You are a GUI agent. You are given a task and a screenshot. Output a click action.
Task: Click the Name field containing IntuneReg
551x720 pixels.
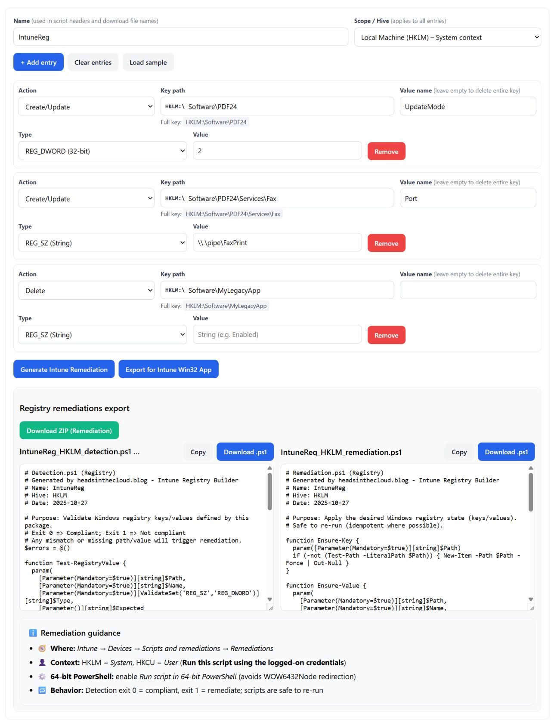181,37
